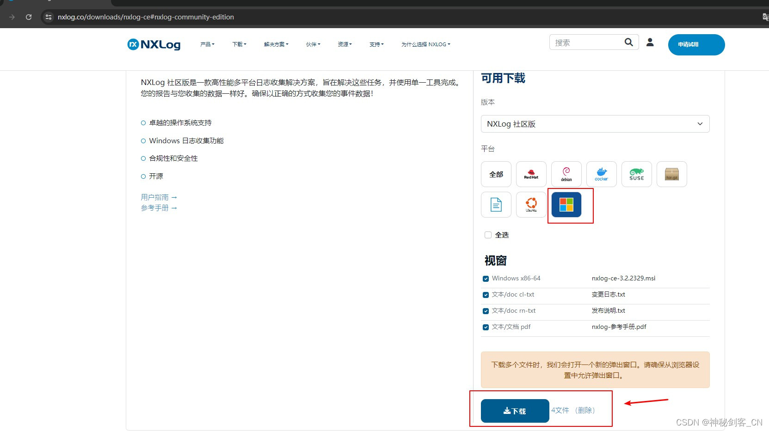Select the tar.gz package platform icon
The width and height of the screenshot is (769, 431).
(x=672, y=174)
